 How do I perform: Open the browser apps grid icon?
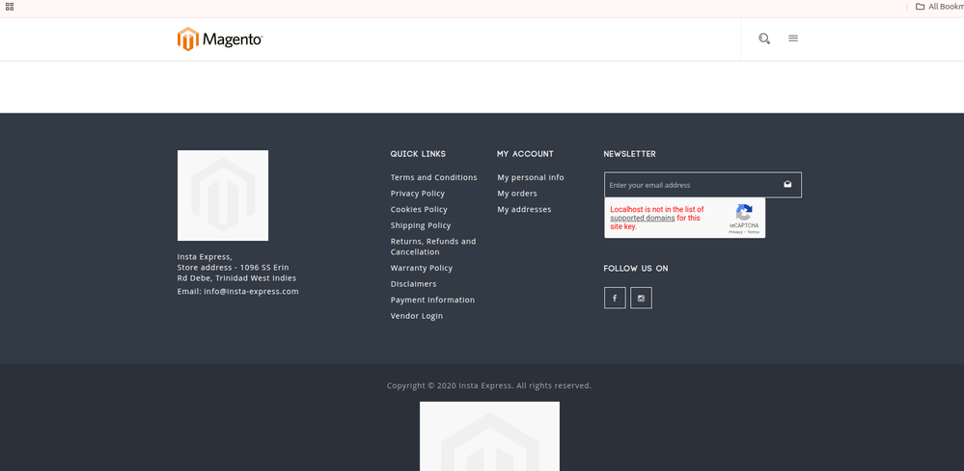(10, 7)
